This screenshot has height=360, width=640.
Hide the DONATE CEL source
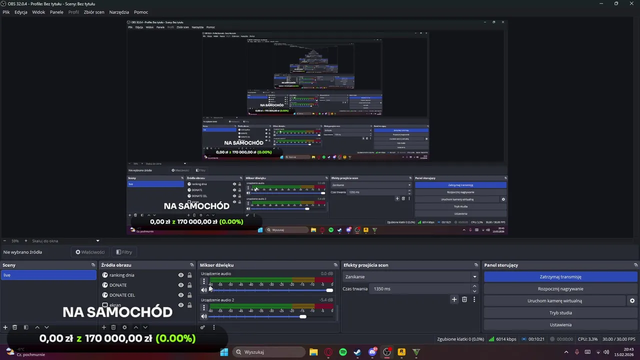(x=181, y=295)
